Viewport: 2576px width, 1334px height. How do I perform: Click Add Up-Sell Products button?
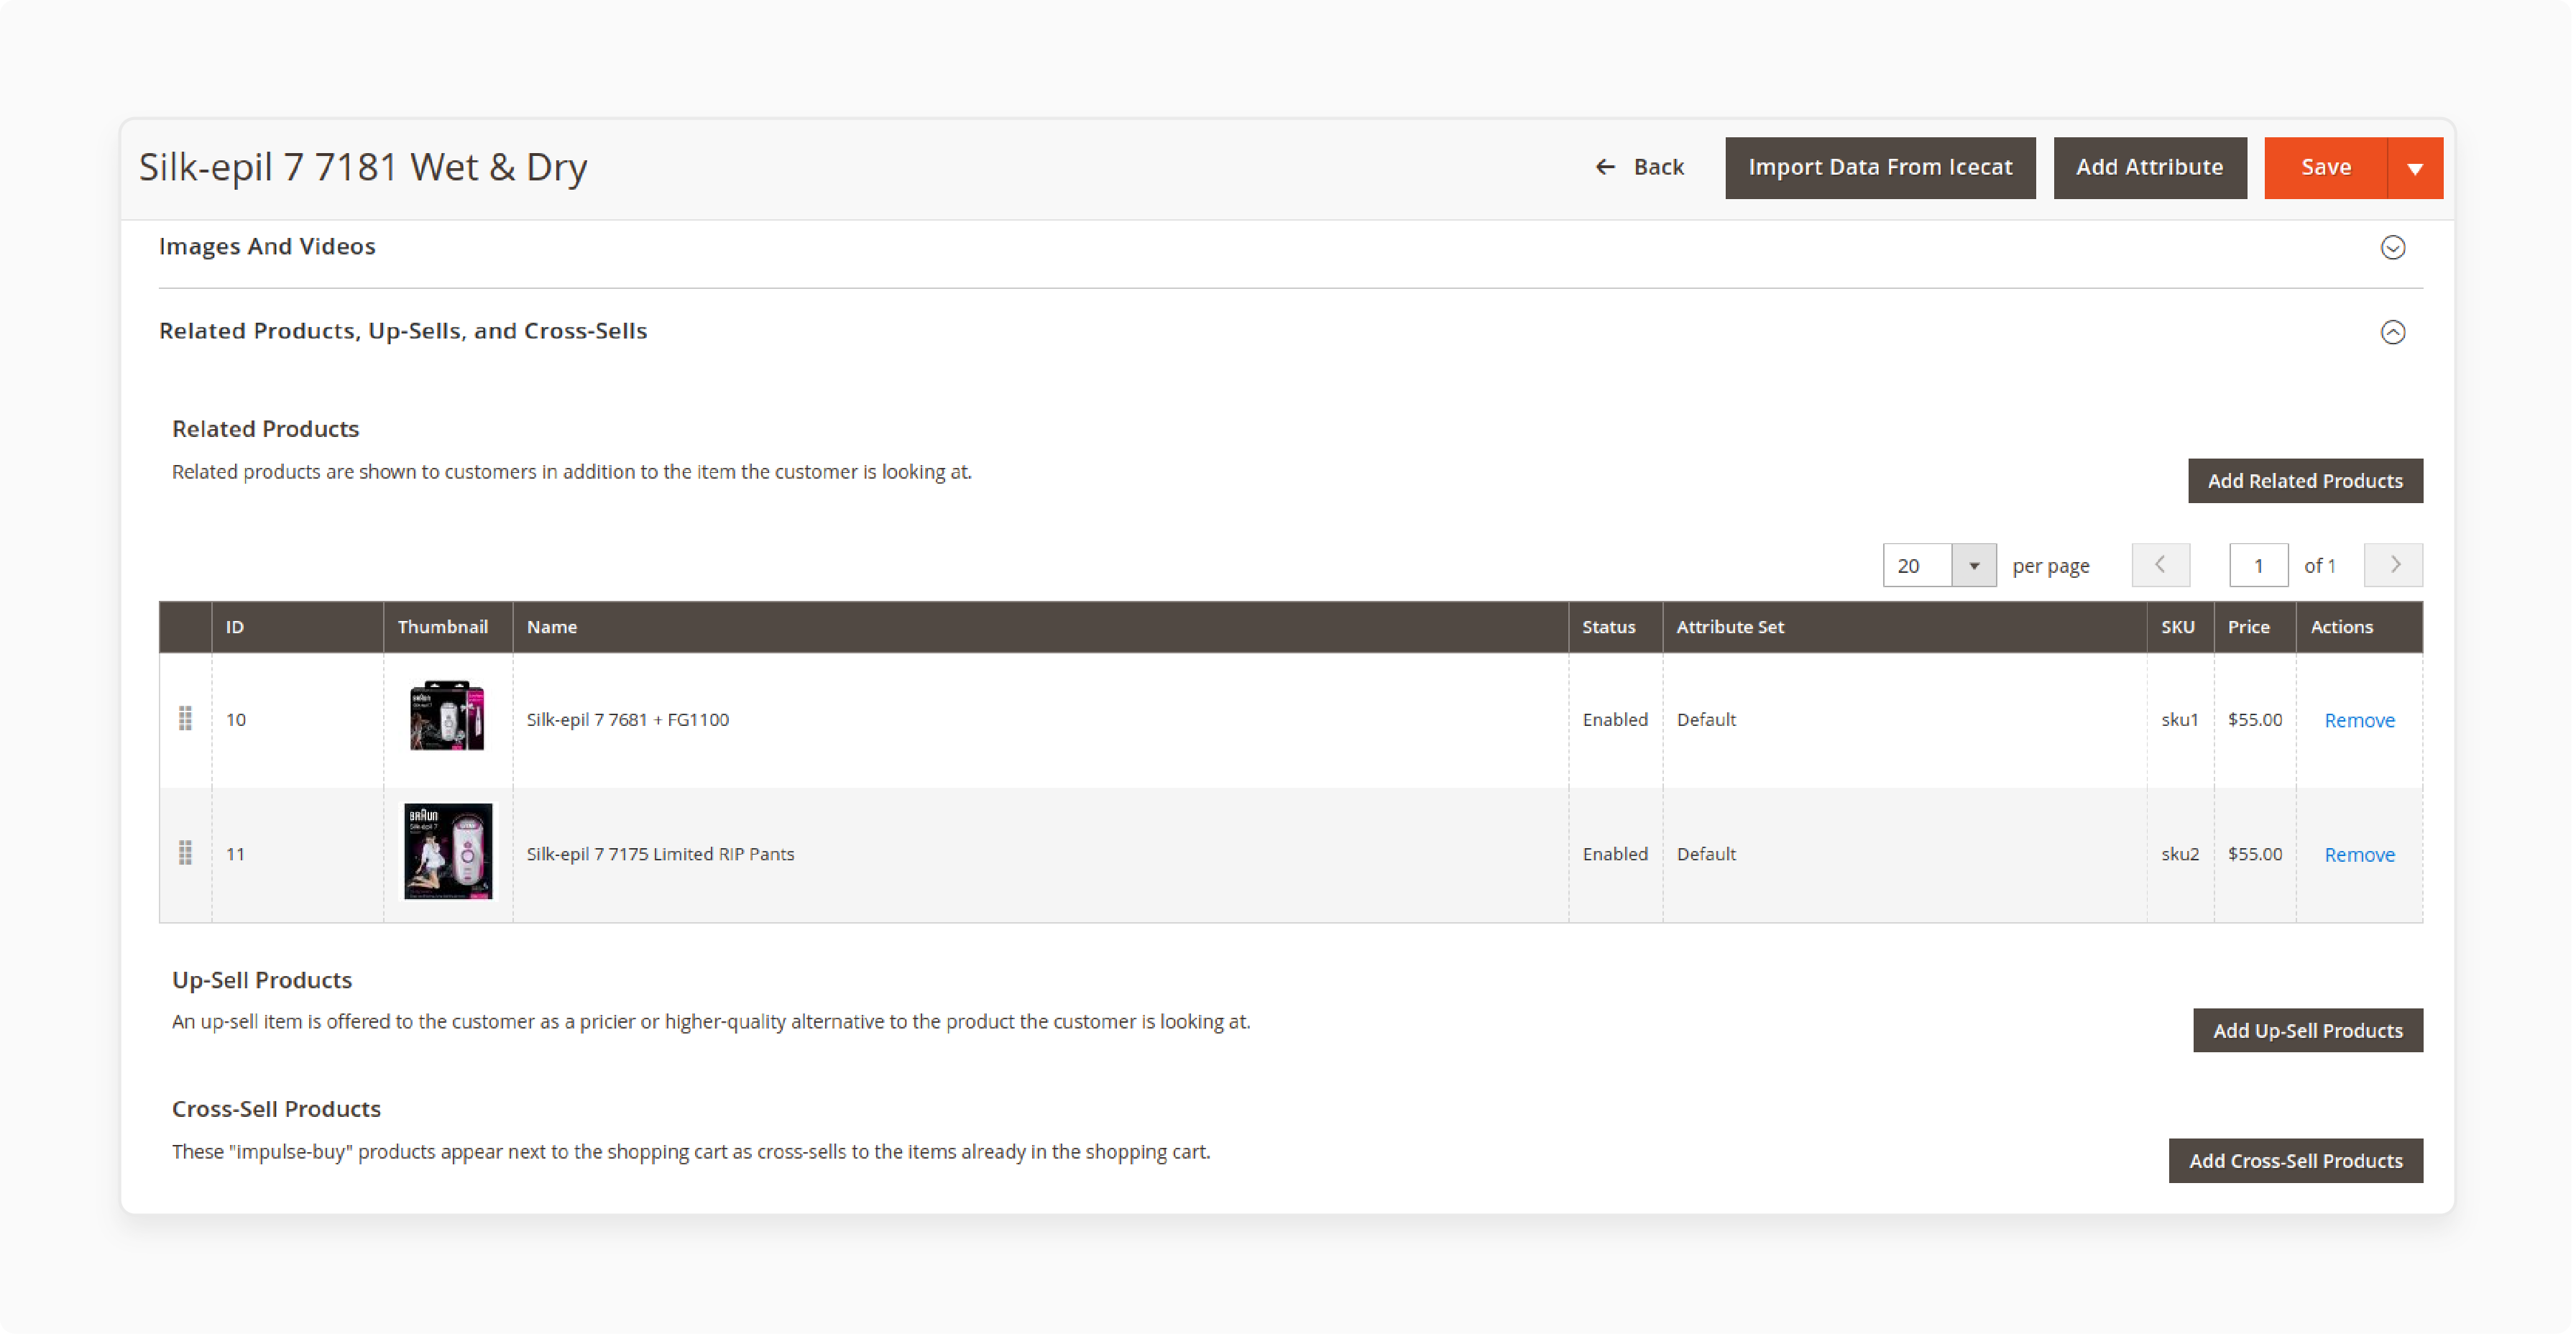click(2308, 1030)
